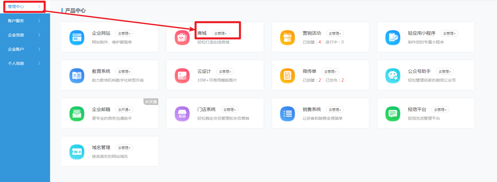The width and height of the screenshot is (497, 182).
Task: Click the 轻应用小程序 title text
Action: [422, 33]
